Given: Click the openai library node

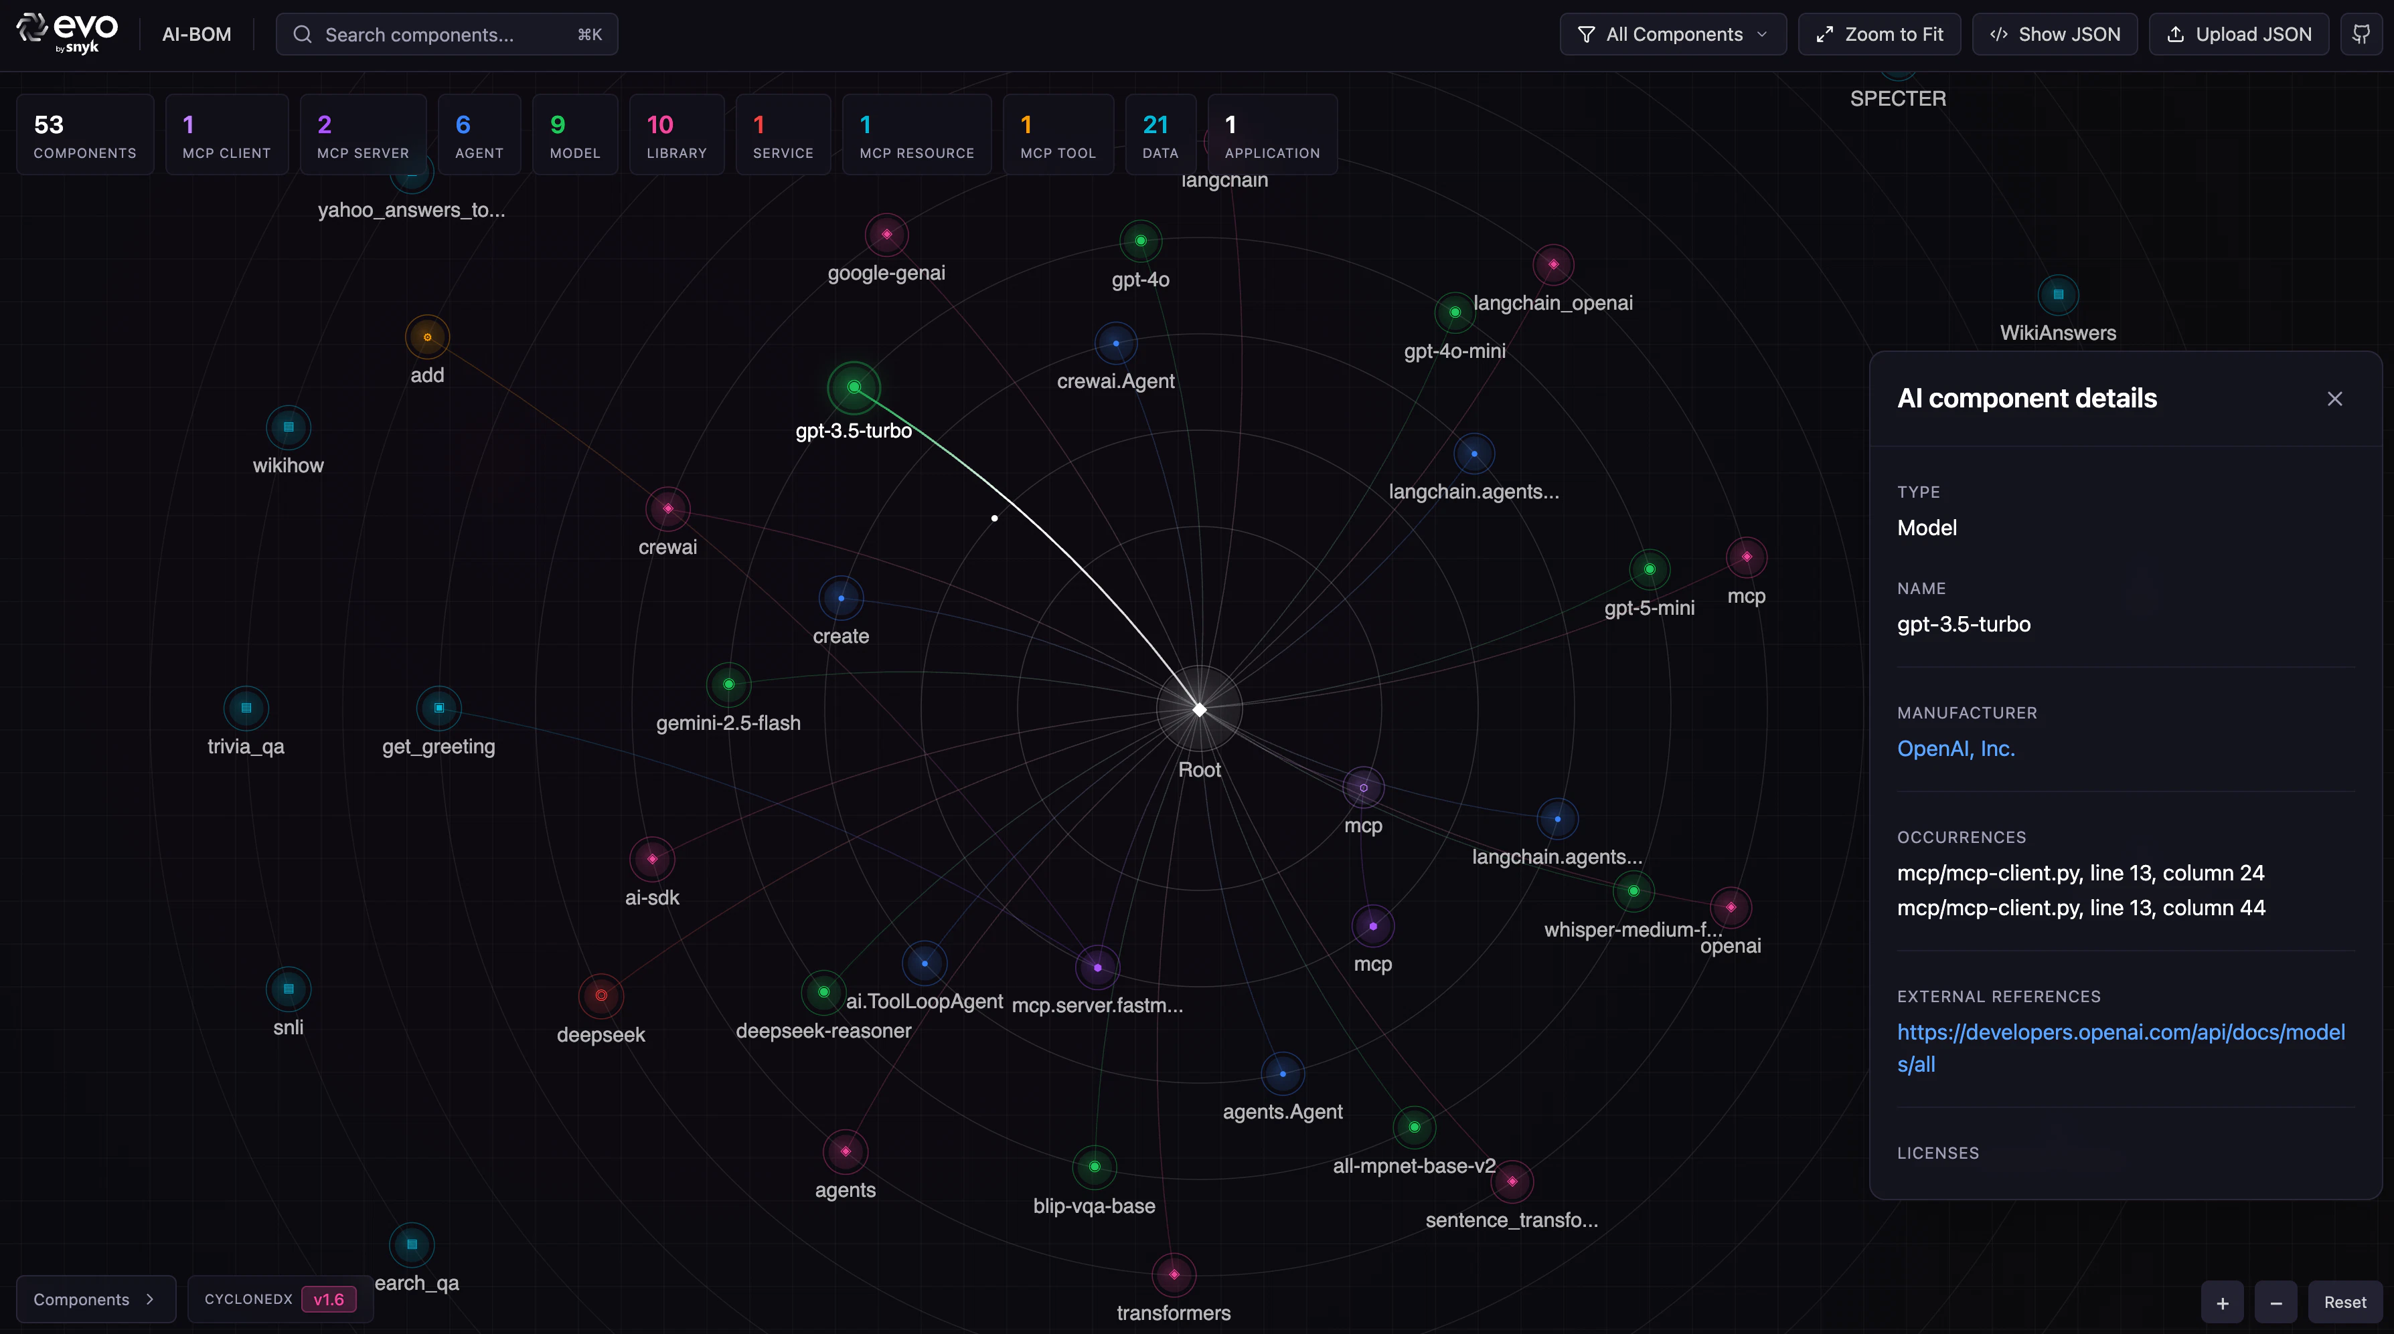Looking at the screenshot, I should tap(1731, 908).
